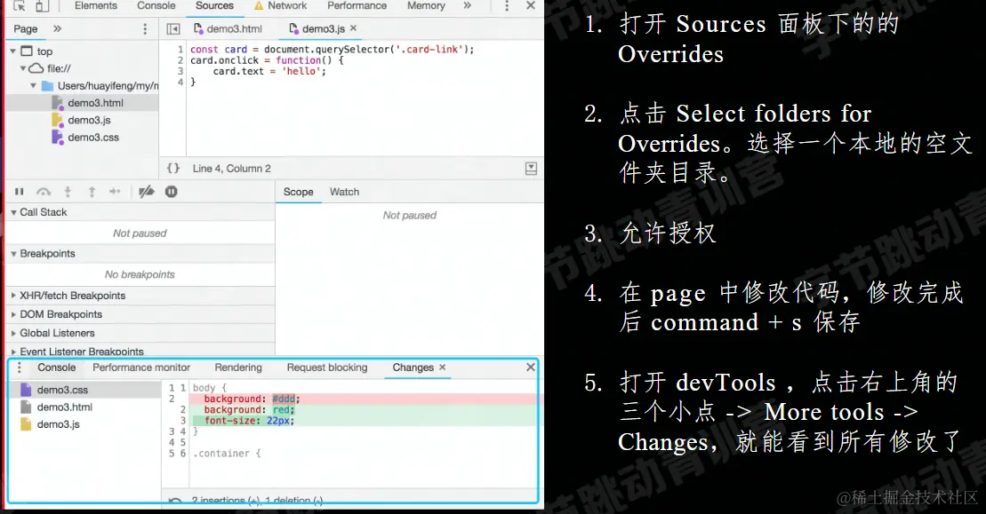Click the revert changes undo icon
The height and width of the screenshot is (514, 986).
(175, 500)
